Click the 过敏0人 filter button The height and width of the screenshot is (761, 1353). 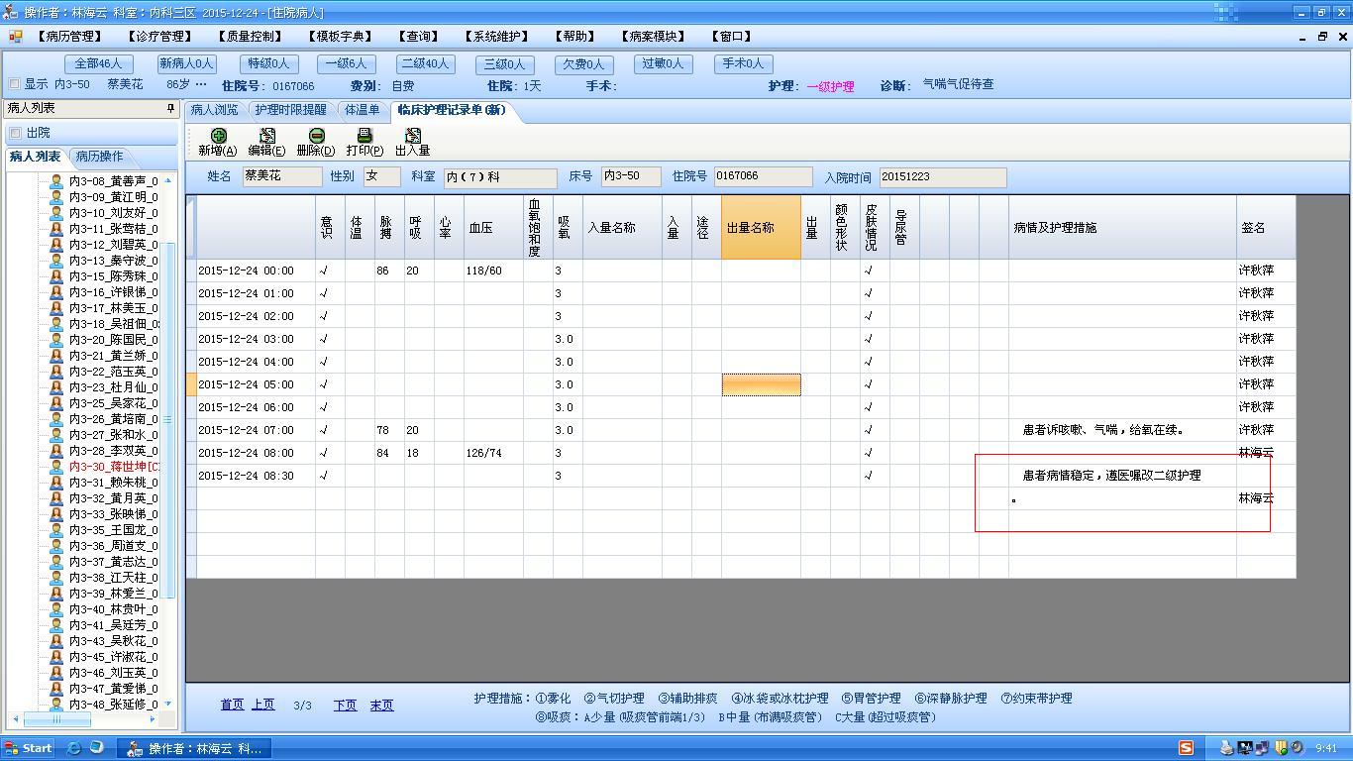pos(662,63)
